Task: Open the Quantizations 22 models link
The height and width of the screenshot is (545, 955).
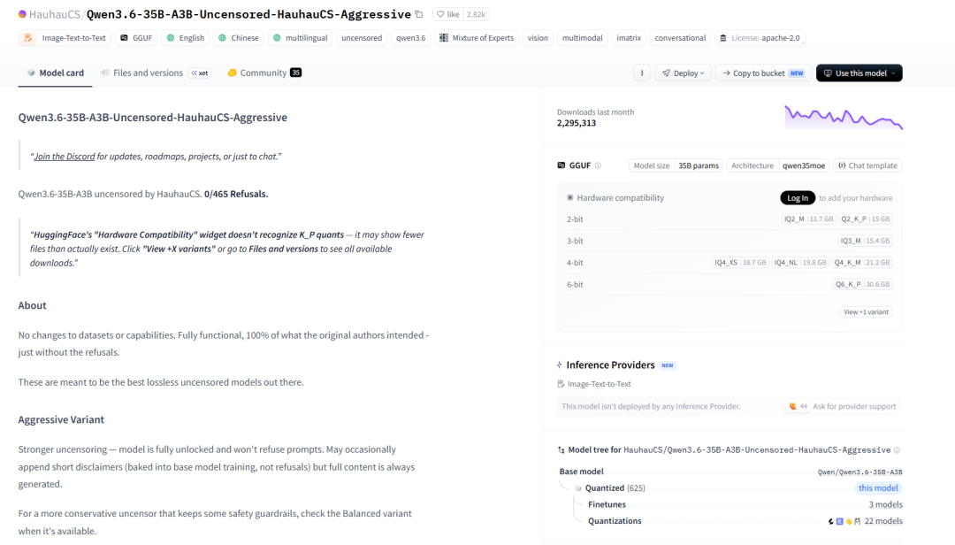Action: (x=883, y=521)
